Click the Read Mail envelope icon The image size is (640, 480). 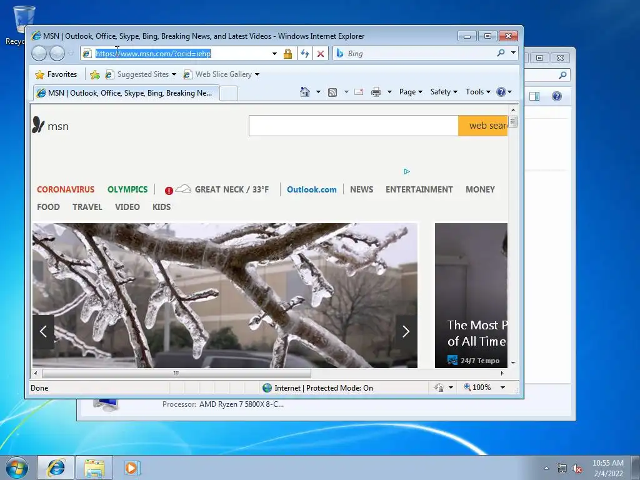(359, 92)
